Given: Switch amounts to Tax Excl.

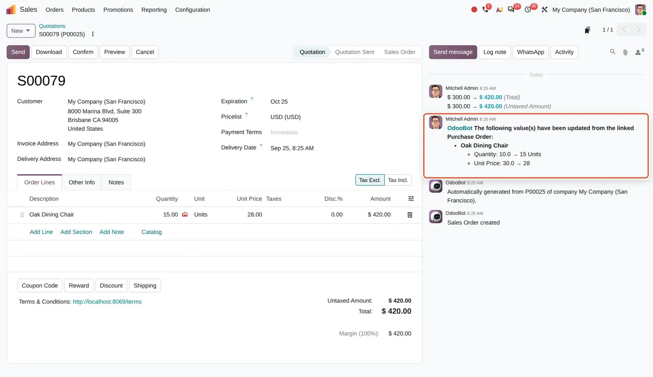Looking at the screenshot, I should 370,180.
